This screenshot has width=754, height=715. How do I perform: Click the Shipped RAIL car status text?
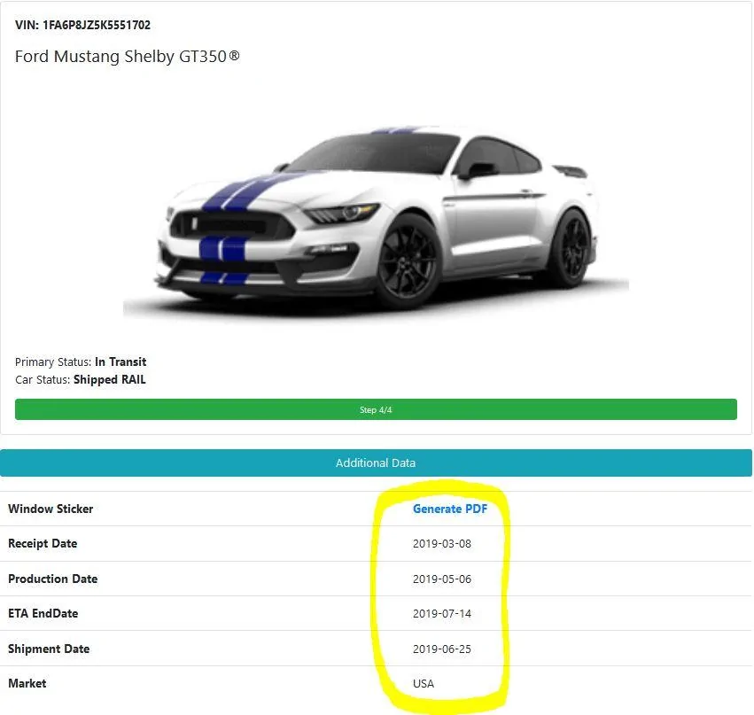coord(110,380)
